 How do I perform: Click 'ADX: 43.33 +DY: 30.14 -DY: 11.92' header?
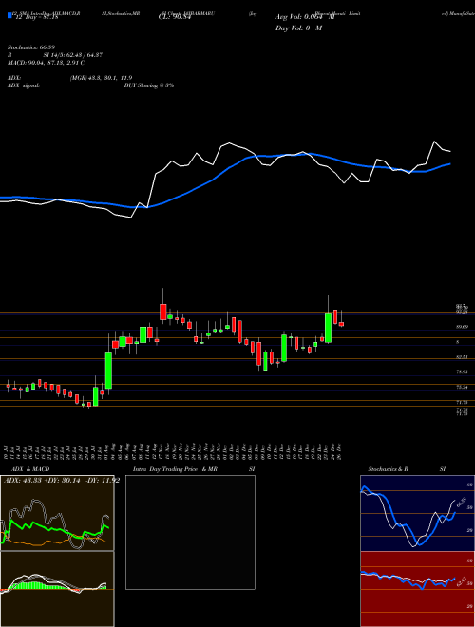click(62, 481)
